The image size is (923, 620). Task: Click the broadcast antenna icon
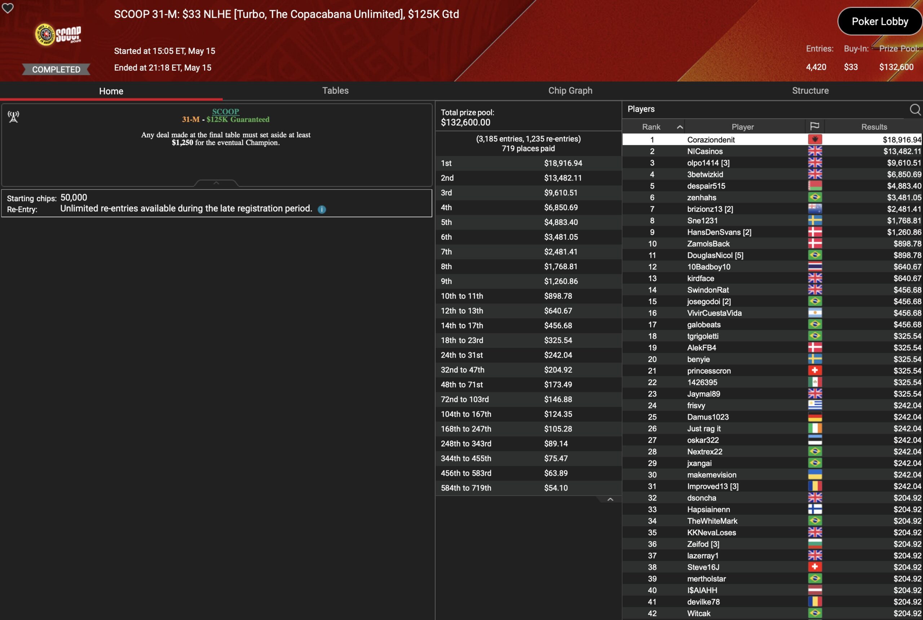point(13,117)
